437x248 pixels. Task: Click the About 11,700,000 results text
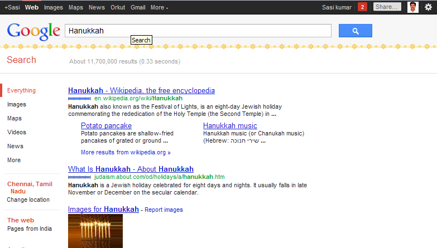point(125,61)
